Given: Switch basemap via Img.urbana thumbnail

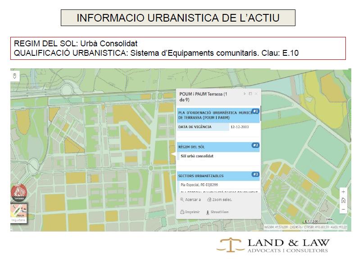Looking at the screenshot, I should (x=19, y=213).
